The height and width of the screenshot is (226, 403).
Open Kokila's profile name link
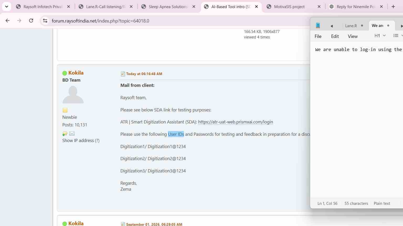(x=76, y=73)
